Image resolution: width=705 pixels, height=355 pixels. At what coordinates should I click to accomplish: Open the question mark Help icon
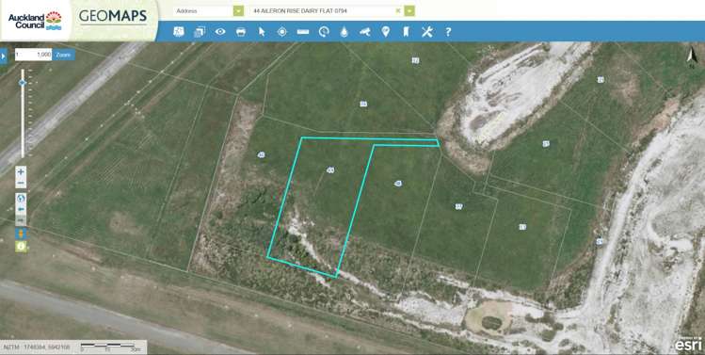[448, 31]
